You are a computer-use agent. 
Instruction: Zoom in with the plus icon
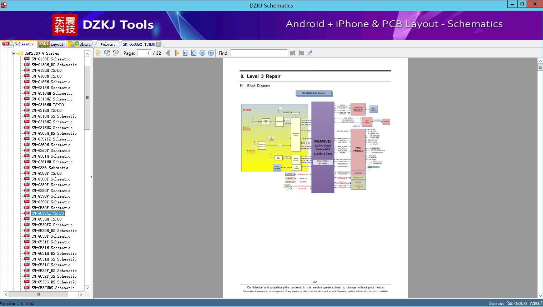point(211,53)
